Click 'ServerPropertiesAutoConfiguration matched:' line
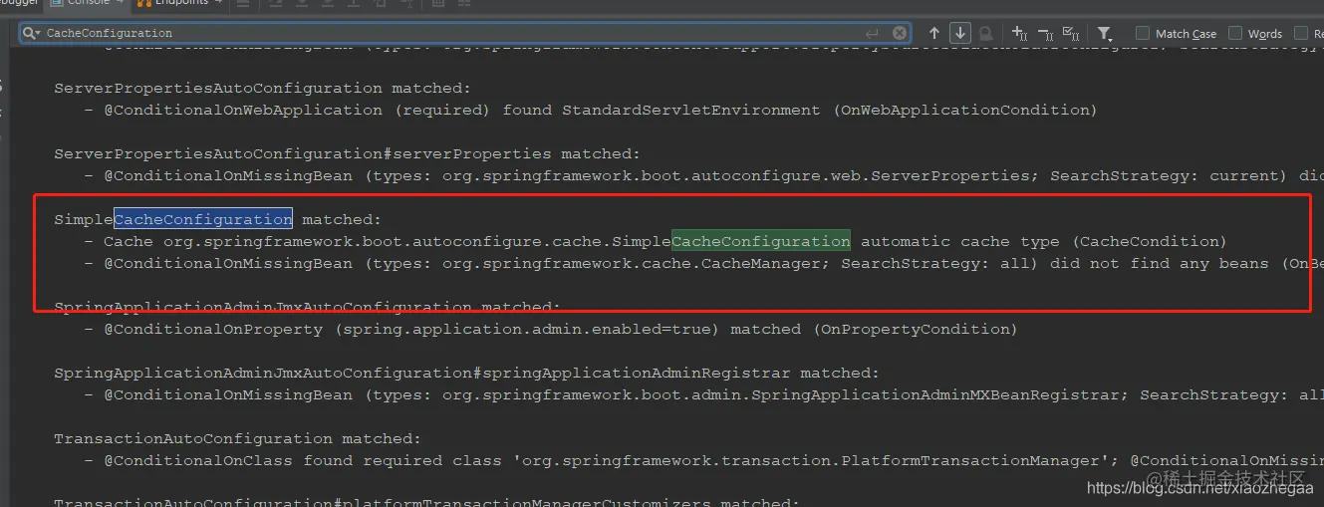1324x507 pixels. (x=263, y=88)
